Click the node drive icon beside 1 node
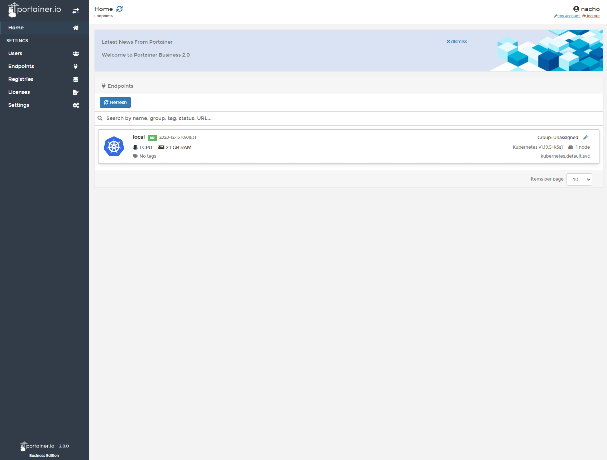This screenshot has width=607, height=460. click(x=571, y=147)
